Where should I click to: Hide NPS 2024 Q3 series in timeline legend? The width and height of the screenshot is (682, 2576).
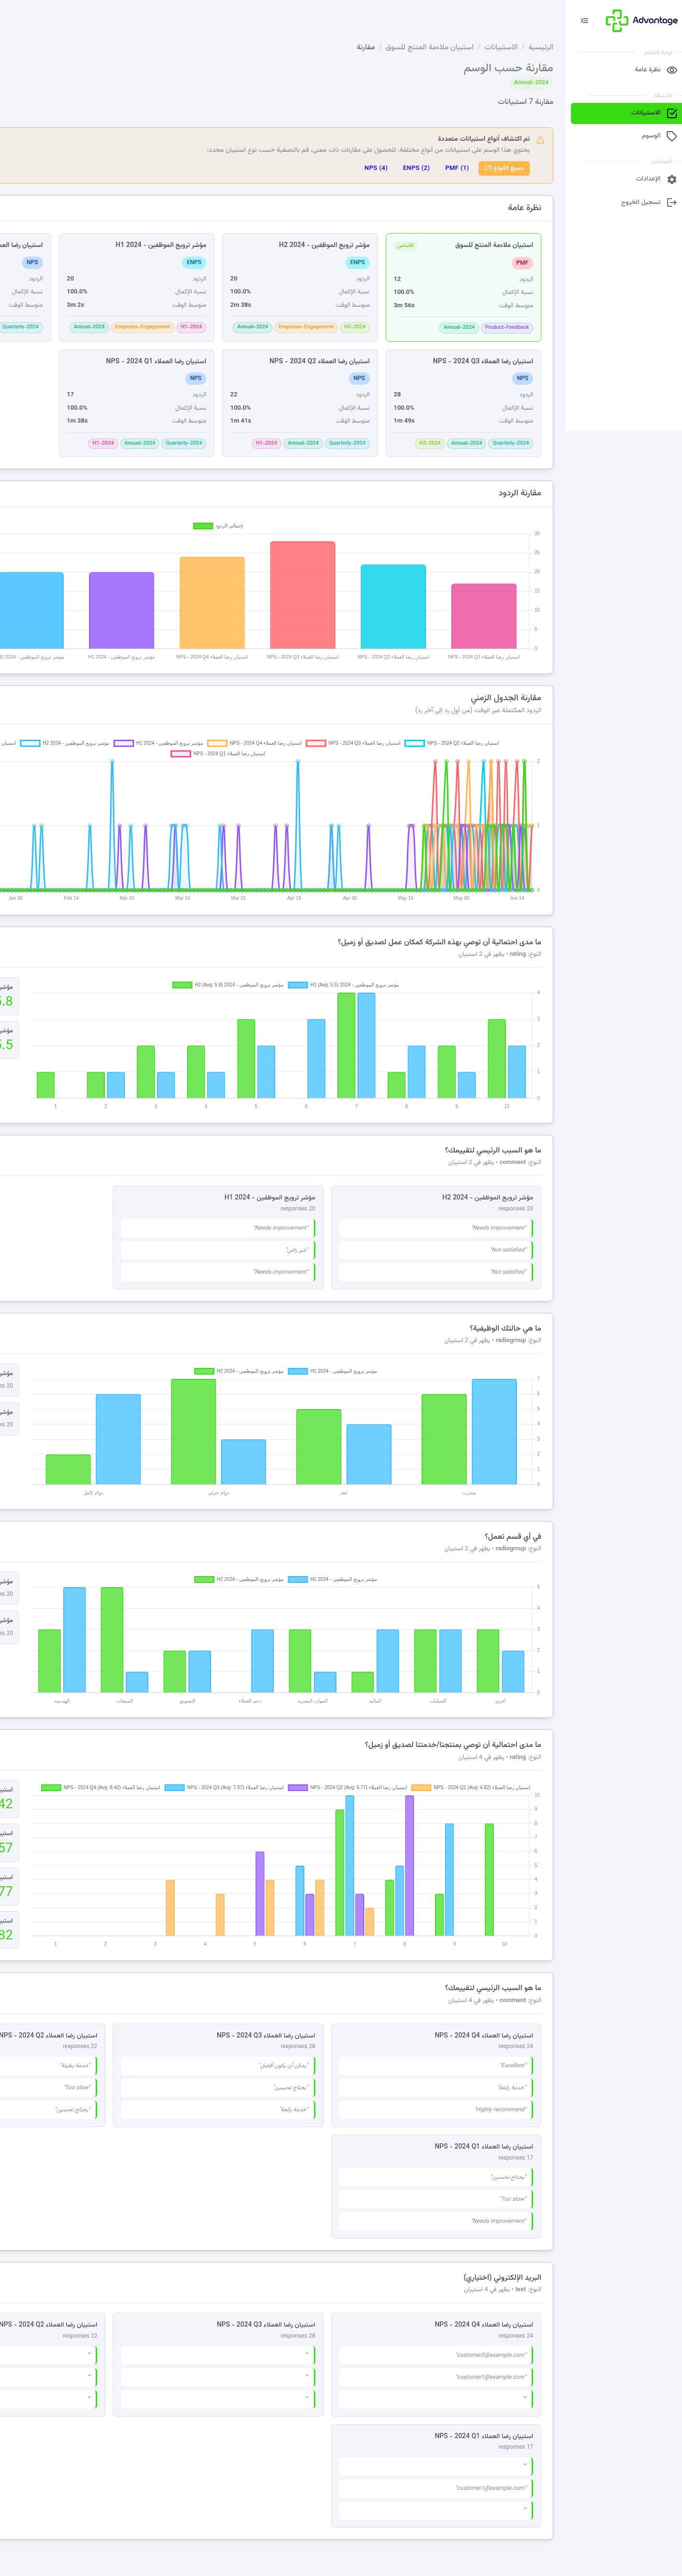[353, 743]
